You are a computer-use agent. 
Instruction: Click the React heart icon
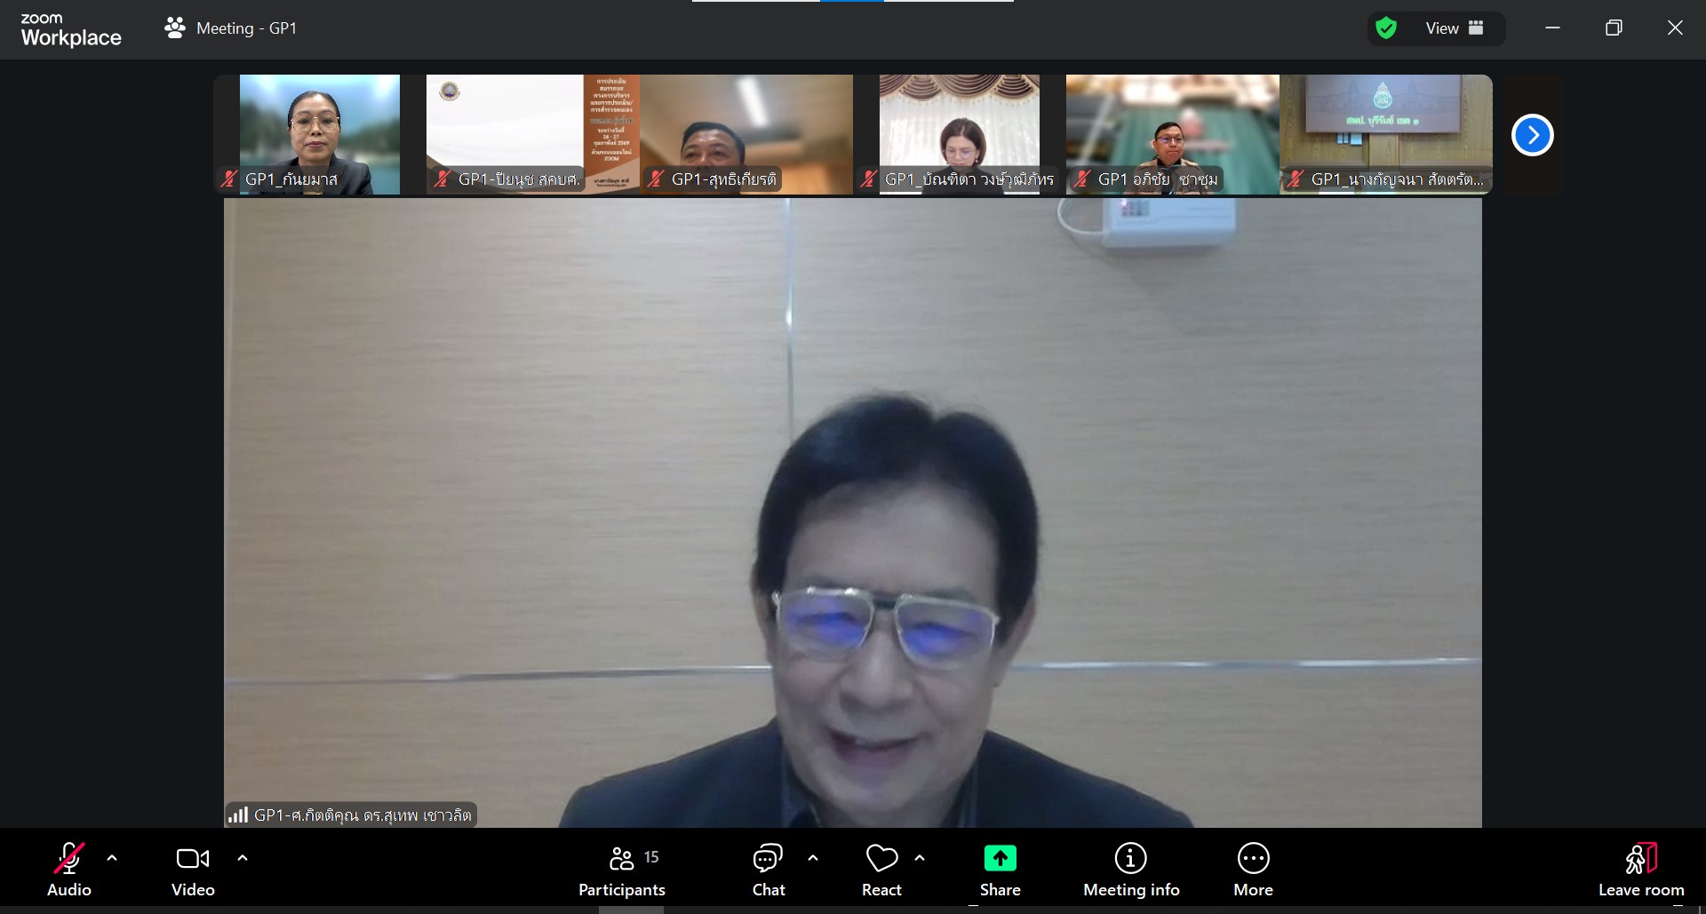(x=881, y=859)
